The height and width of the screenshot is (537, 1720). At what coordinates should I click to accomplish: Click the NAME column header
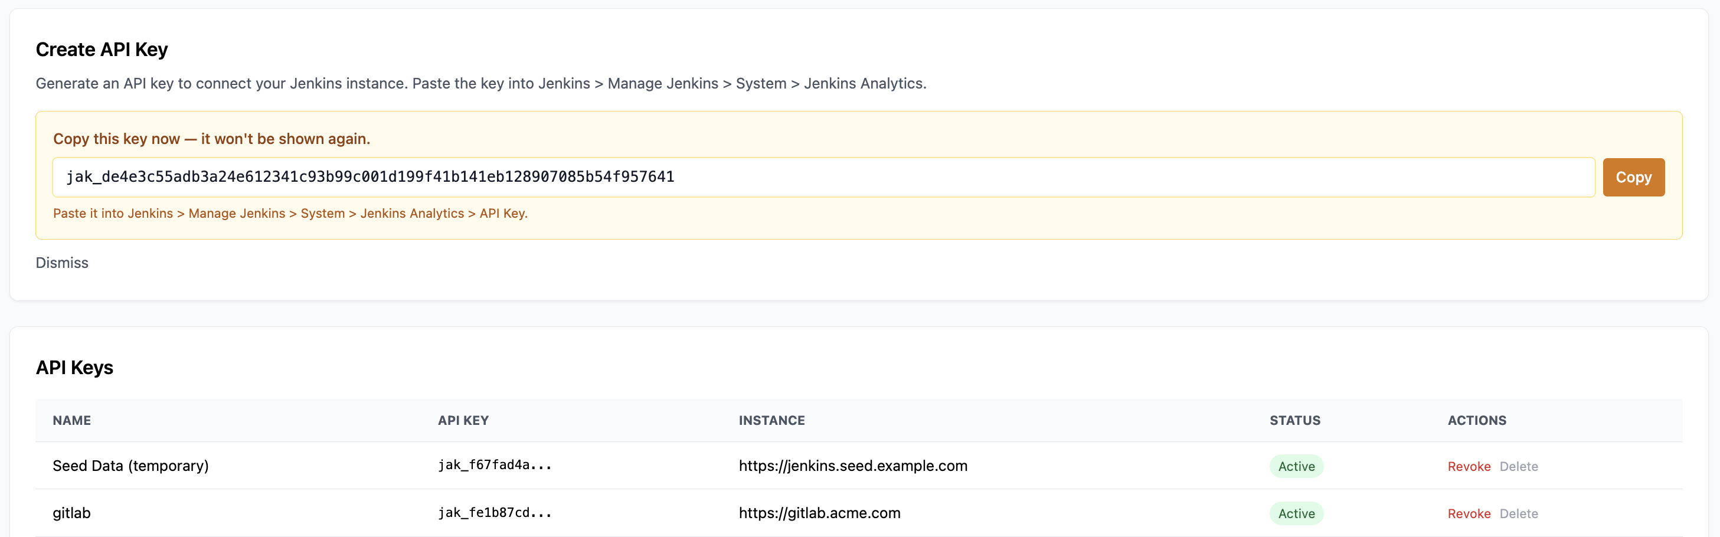(71, 420)
